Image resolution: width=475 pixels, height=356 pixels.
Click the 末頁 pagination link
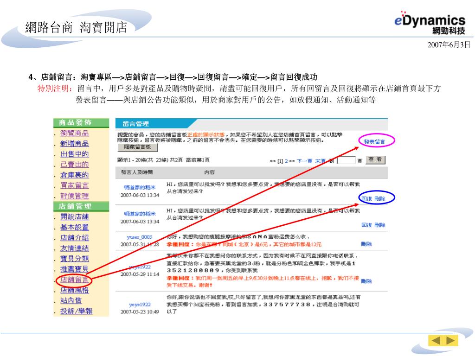pyautogui.click(x=320, y=161)
